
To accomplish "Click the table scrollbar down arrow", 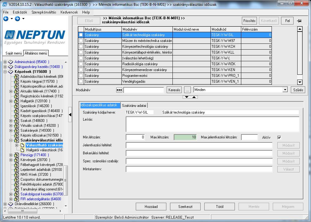I will tap(300, 82).
